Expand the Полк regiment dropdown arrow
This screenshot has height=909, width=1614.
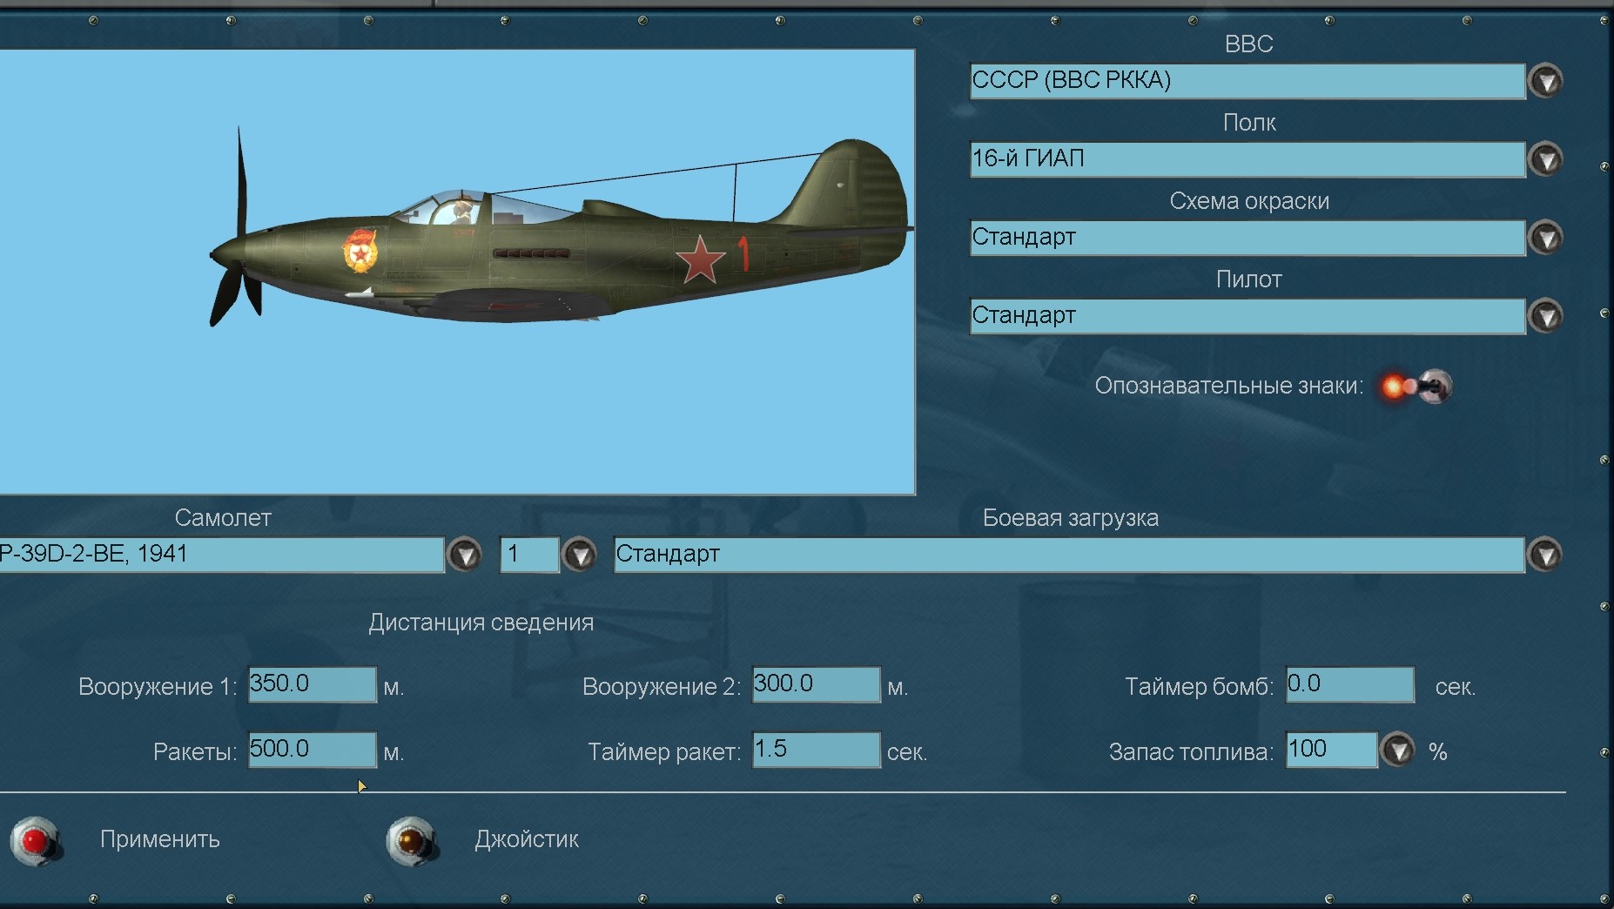click(x=1545, y=159)
